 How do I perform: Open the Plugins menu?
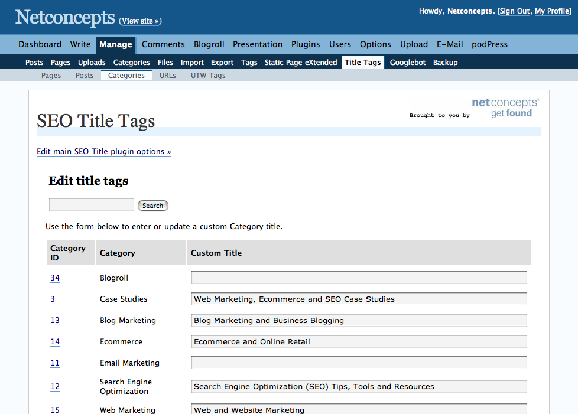(x=306, y=44)
